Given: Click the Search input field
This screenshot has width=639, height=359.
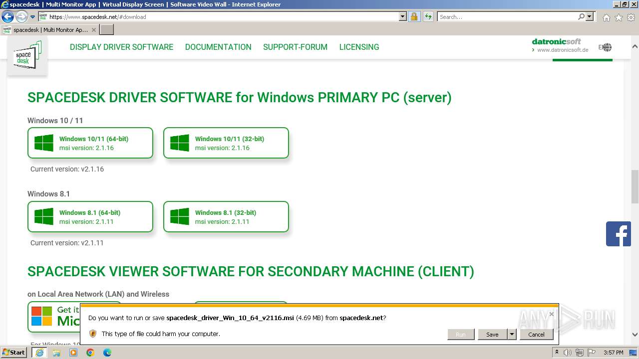Looking at the screenshot, I should click(x=507, y=17).
